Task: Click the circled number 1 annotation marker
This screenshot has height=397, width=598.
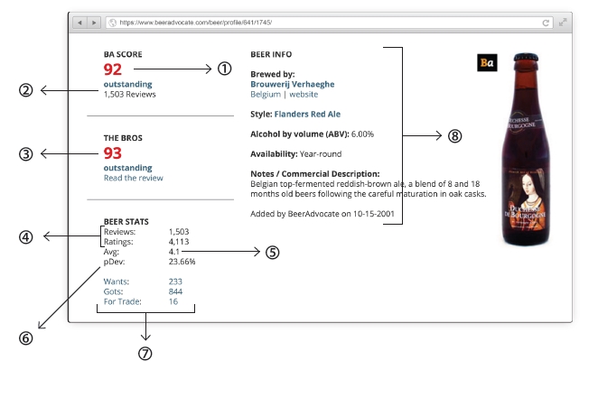Action: tap(225, 69)
